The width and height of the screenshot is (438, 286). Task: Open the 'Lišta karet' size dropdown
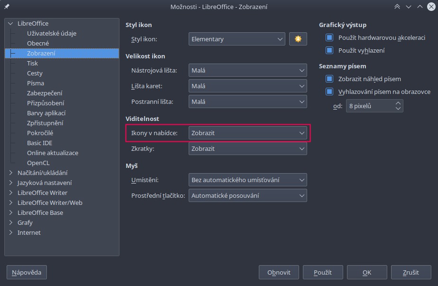[x=247, y=86]
